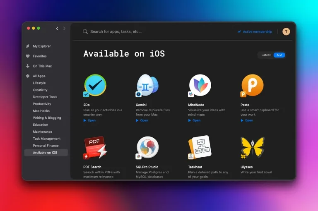Click the Active membership link
The width and height of the screenshot is (318, 211).
(x=258, y=31)
